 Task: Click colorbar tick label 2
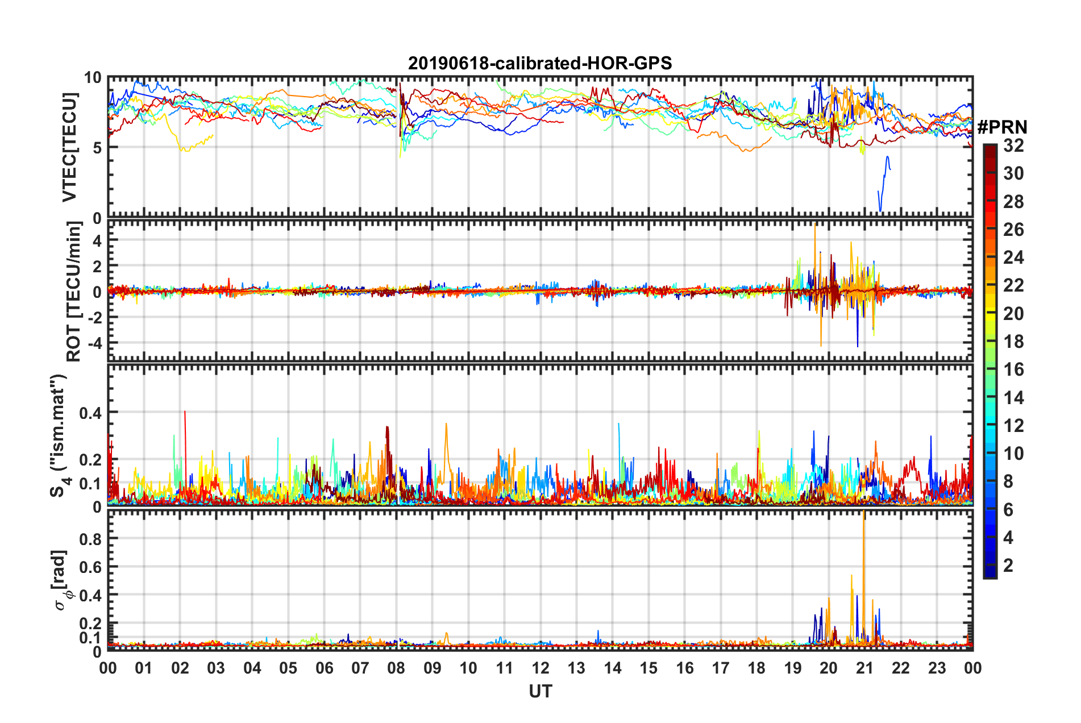point(1008,565)
